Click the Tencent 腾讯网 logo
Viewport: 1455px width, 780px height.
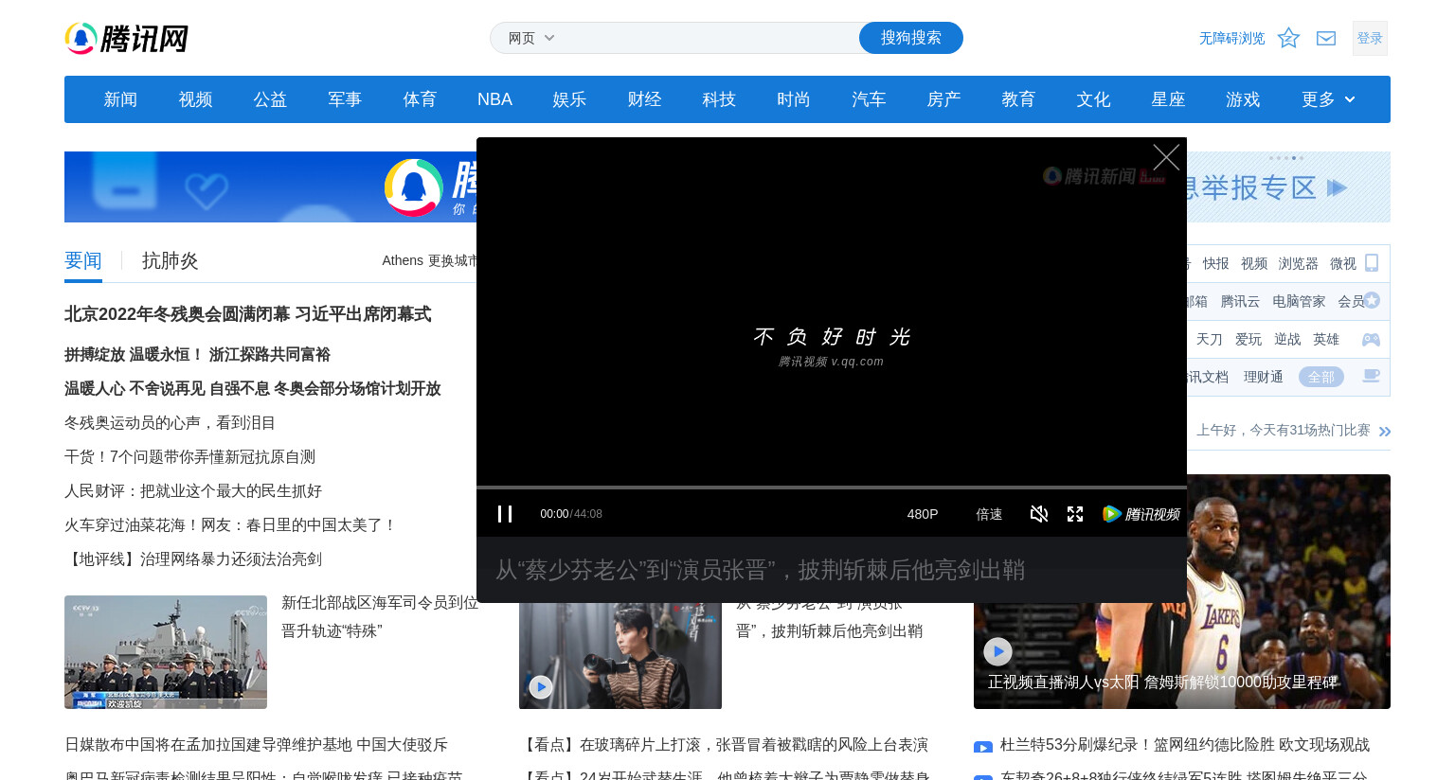tap(126, 39)
